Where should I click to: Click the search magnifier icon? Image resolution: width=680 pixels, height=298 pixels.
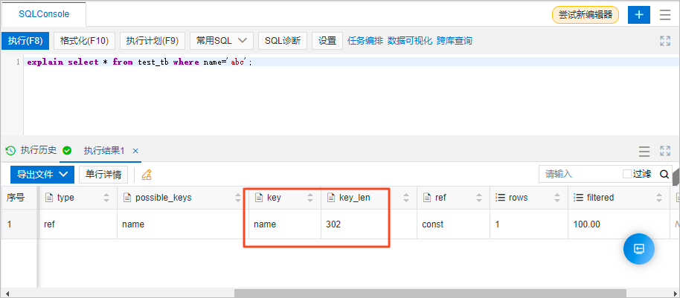[x=664, y=174]
